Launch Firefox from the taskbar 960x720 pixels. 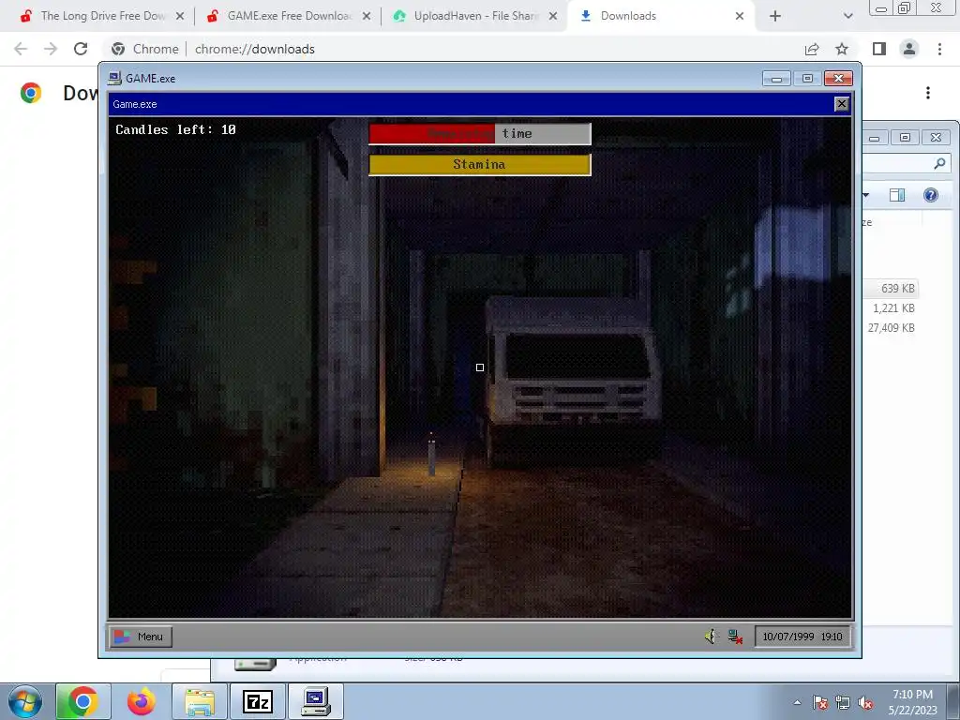(142, 701)
